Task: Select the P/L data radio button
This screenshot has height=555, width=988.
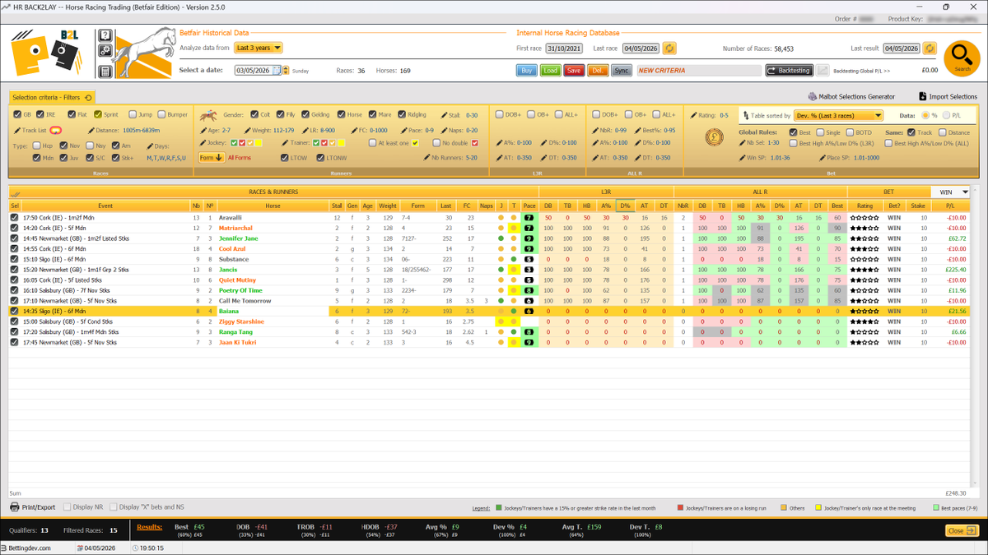Action: point(948,116)
